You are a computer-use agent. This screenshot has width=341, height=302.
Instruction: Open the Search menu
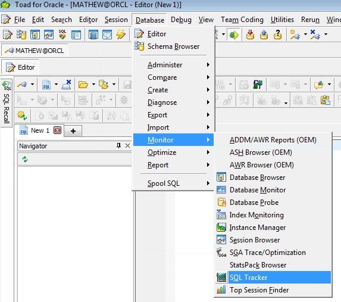pyautogui.click(x=61, y=20)
